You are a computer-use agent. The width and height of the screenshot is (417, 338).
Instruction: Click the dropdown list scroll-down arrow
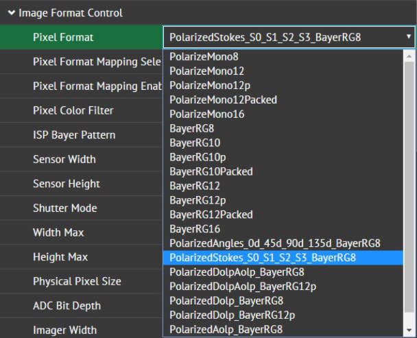click(x=409, y=330)
